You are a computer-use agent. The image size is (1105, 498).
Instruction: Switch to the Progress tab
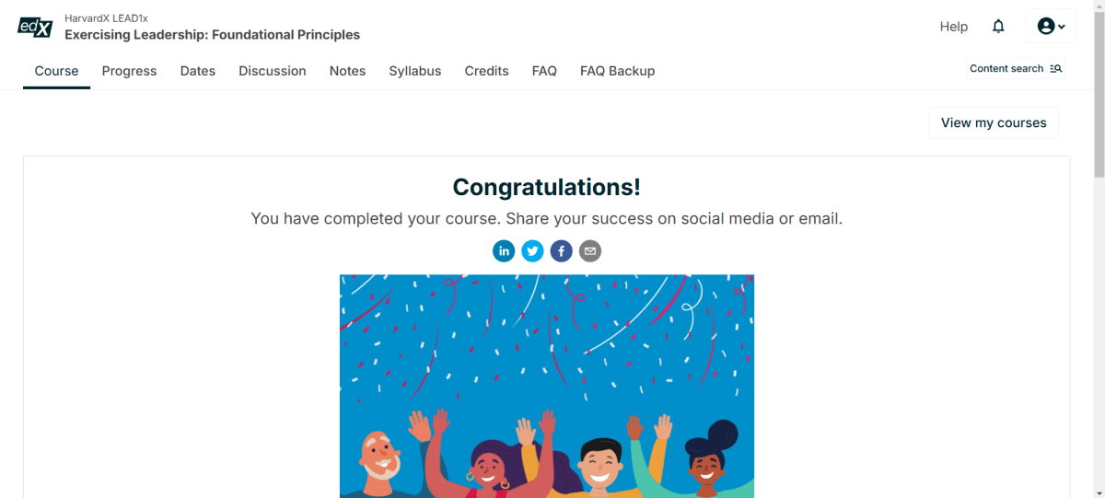(x=129, y=71)
